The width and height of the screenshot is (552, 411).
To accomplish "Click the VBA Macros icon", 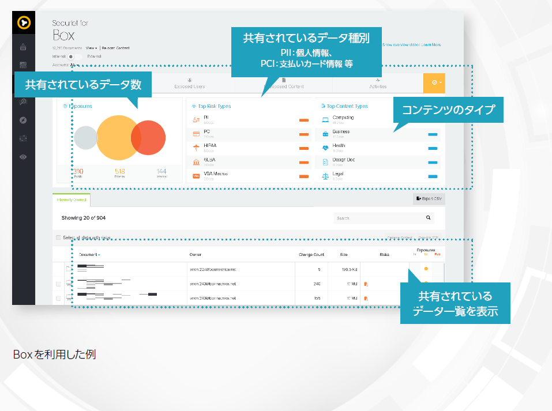I will [x=196, y=176].
